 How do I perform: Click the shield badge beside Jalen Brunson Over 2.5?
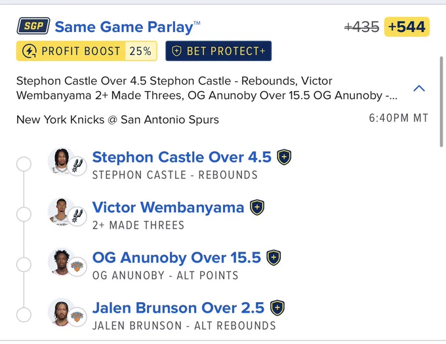(x=277, y=308)
